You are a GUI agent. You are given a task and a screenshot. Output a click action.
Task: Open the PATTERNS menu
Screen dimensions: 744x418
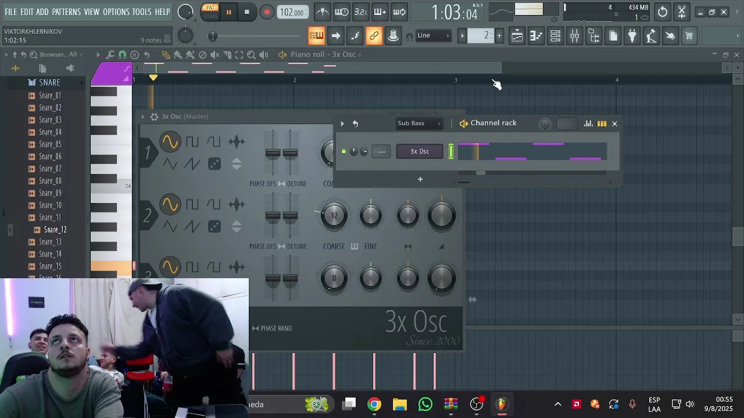point(66,12)
